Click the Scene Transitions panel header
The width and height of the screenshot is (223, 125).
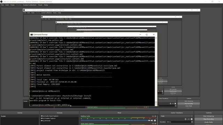click(x=177, y=113)
